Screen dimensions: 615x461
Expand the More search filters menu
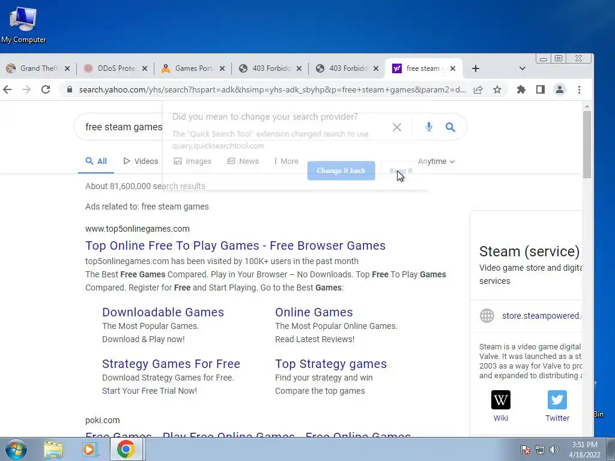pos(286,161)
